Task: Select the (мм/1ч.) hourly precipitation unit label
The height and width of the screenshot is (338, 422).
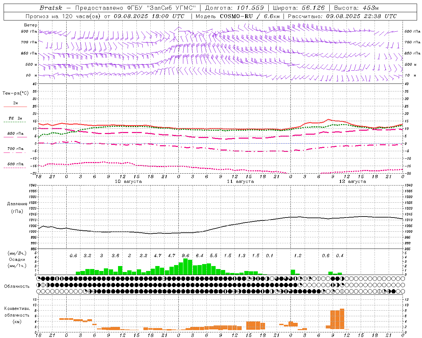Action: click(17, 266)
